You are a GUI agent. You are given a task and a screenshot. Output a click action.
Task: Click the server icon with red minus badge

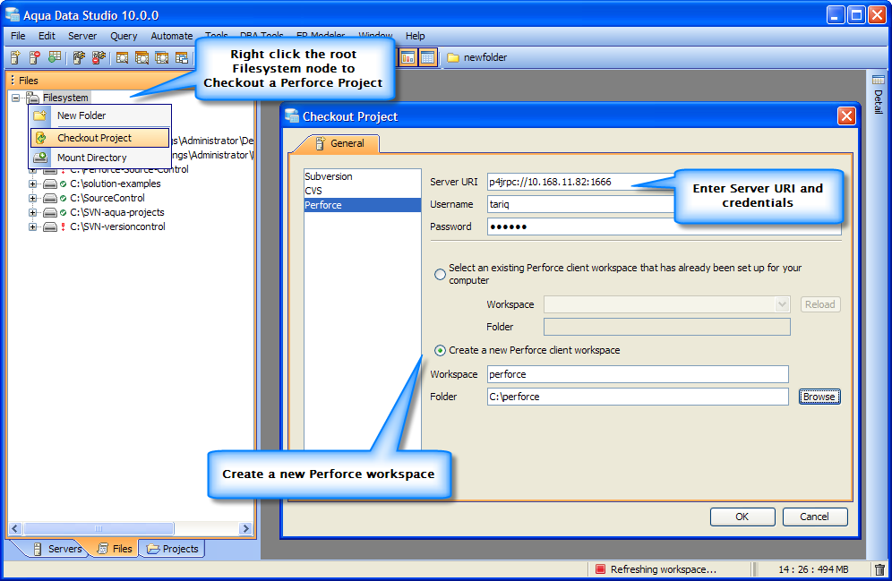click(x=35, y=57)
